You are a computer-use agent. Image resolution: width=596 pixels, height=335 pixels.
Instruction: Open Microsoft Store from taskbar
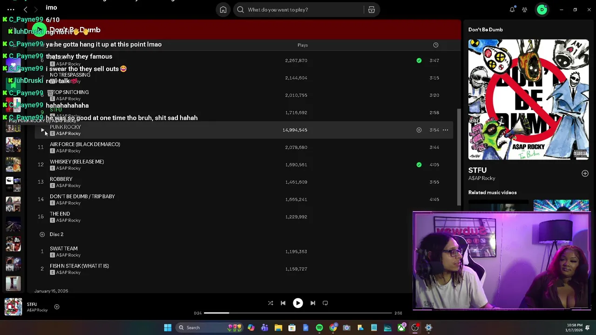[292, 328]
